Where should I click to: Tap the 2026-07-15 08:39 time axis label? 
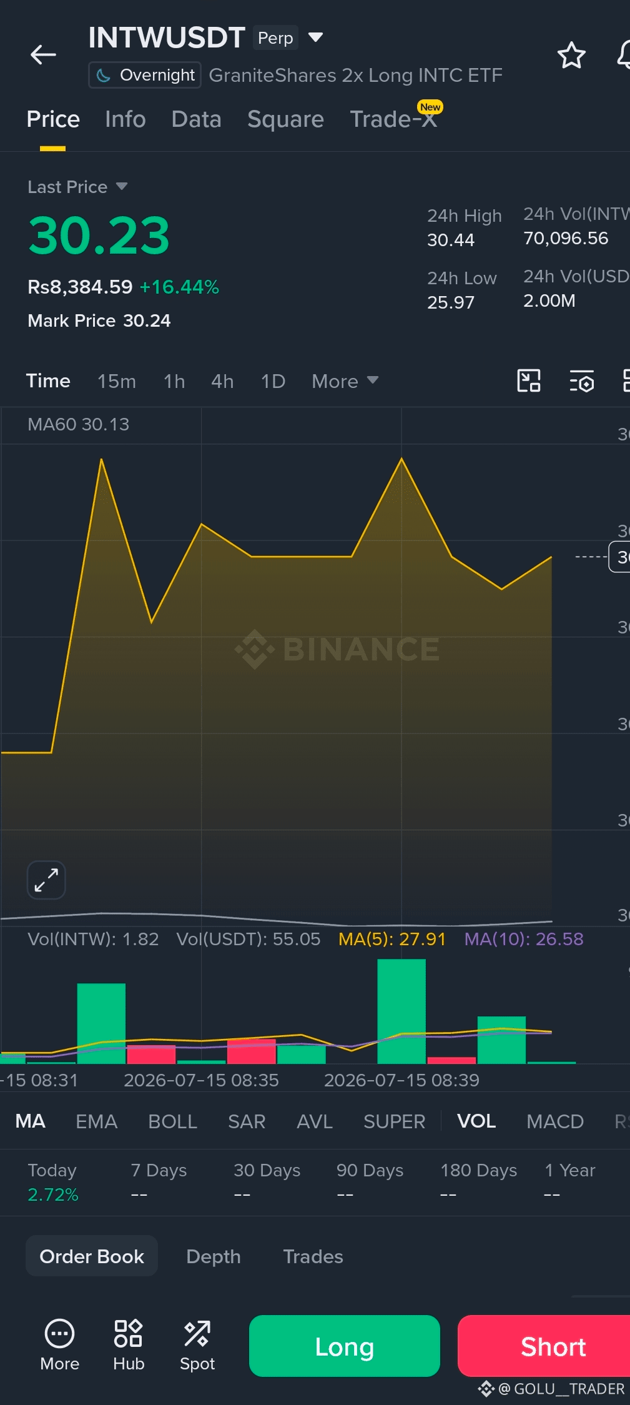click(x=401, y=1080)
